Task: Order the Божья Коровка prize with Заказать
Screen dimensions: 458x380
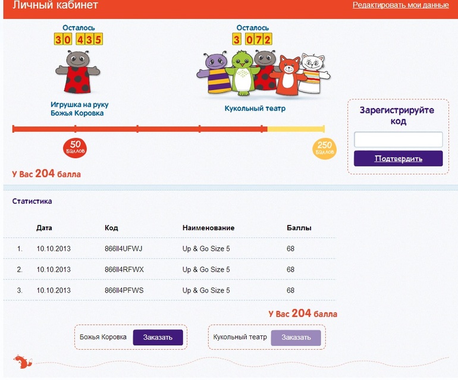Action: 158,338
